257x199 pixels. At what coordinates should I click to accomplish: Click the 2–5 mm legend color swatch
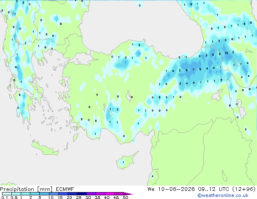click(x=35, y=194)
